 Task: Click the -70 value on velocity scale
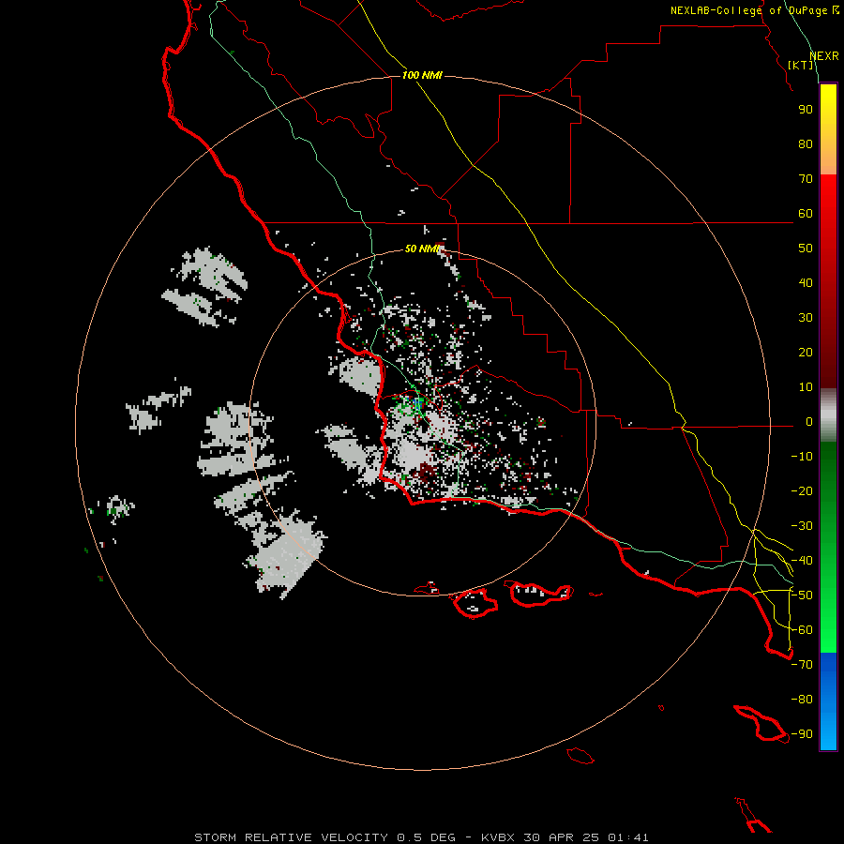coord(802,665)
